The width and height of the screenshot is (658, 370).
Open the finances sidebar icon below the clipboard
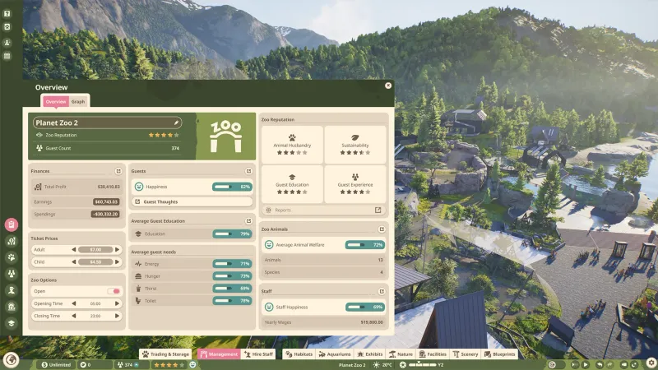click(x=12, y=241)
